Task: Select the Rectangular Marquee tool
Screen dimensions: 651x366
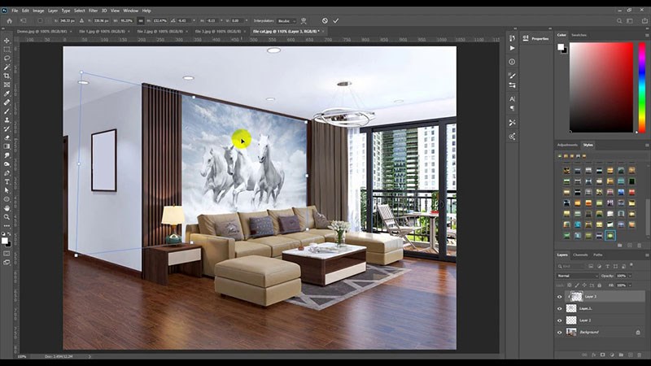Action: click(x=7, y=50)
